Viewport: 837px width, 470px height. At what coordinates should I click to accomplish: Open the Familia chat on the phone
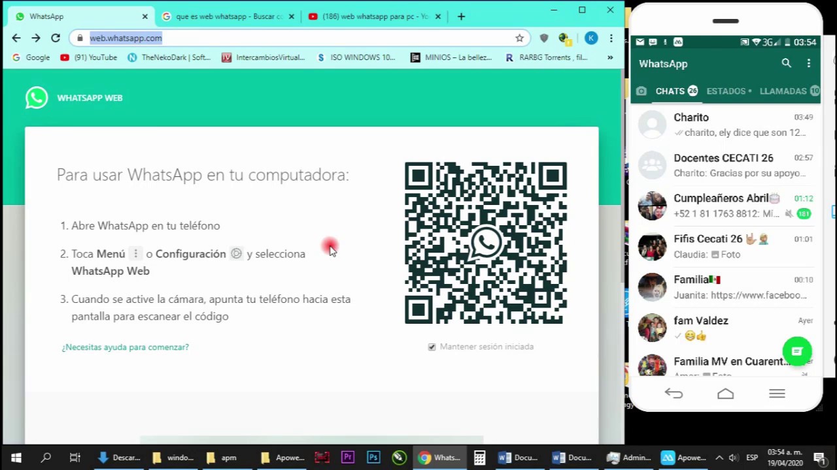(725, 287)
